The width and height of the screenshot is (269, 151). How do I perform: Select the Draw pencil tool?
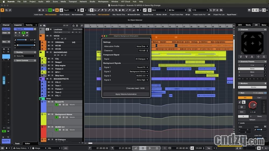pos(99,10)
